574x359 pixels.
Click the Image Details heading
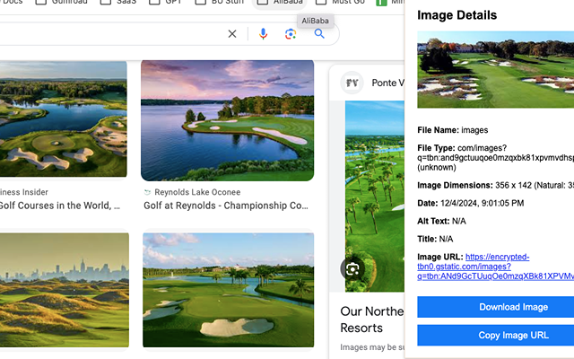(x=457, y=15)
